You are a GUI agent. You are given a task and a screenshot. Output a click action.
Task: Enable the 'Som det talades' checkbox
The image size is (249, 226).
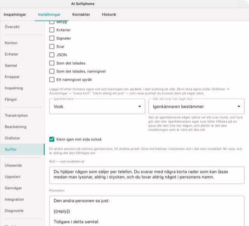tap(52, 63)
